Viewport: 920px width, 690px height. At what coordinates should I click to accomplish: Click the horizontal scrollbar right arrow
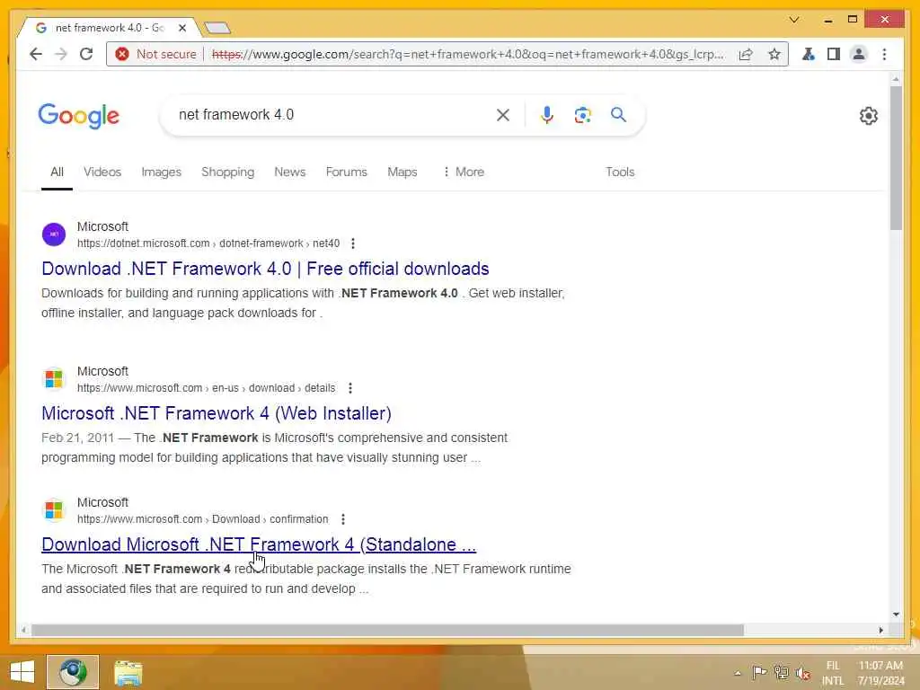pos(880,630)
